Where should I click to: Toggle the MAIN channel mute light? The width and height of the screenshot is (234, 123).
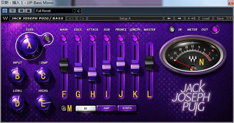64,39
